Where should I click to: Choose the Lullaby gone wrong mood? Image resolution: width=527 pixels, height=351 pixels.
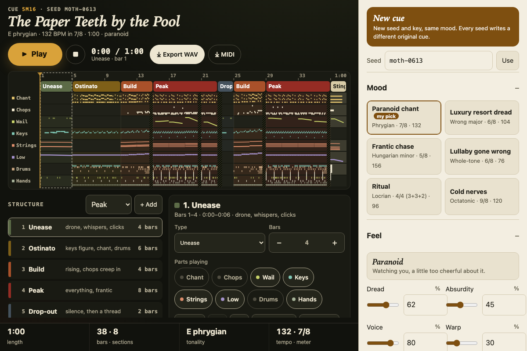pyautogui.click(x=482, y=156)
